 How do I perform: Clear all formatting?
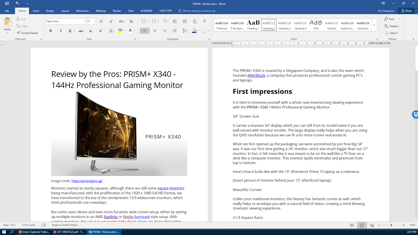131,21
